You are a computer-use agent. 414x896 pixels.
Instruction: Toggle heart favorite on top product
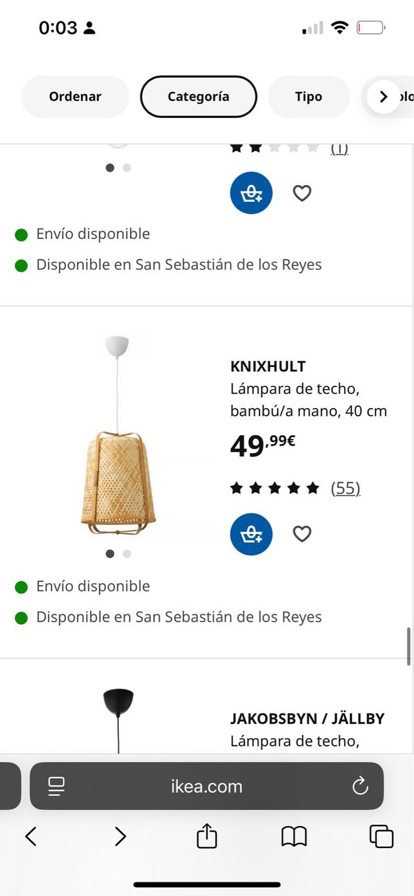tap(302, 193)
